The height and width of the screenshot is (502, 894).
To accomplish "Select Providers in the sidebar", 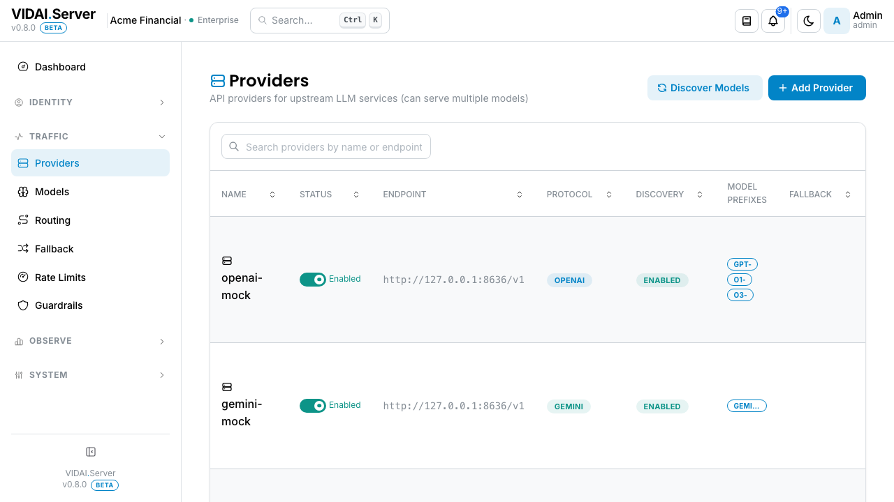I will [x=91, y=163].
